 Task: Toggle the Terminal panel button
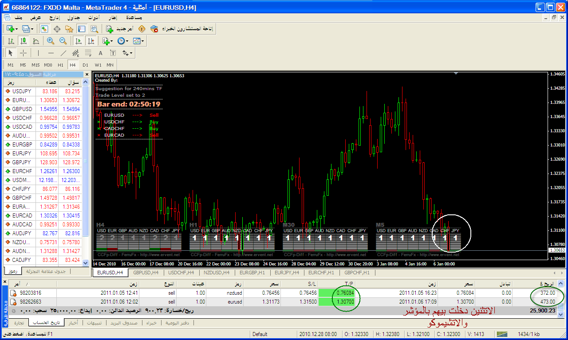click(x=82, y=29)
